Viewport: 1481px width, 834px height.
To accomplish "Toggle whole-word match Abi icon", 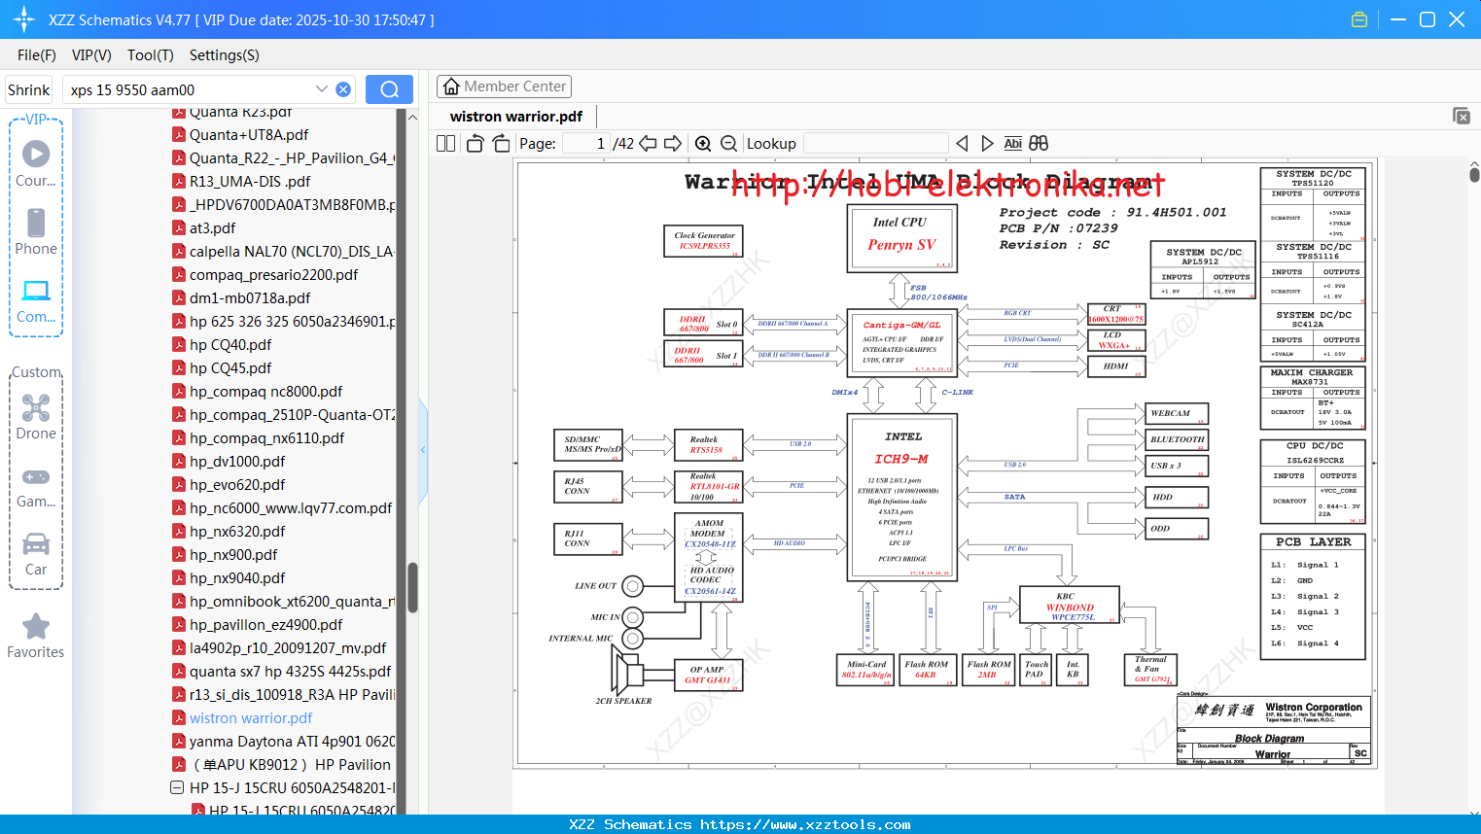I will (1012, 144).
